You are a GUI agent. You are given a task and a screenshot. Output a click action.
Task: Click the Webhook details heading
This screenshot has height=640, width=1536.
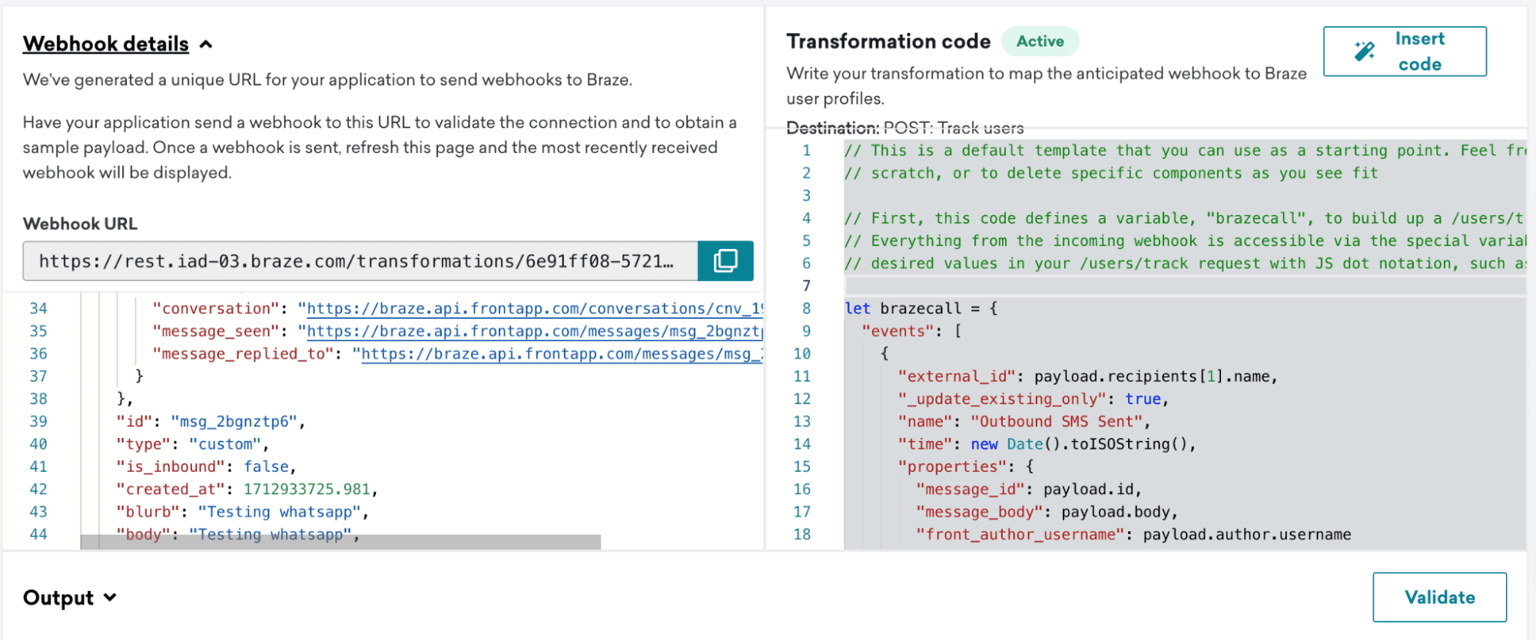click(x=106, y=45)
